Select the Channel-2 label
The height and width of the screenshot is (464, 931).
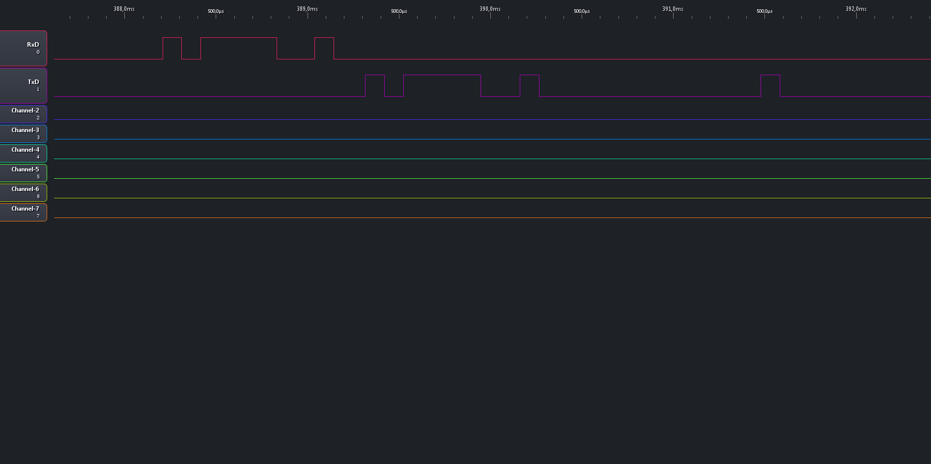(23, 114)
